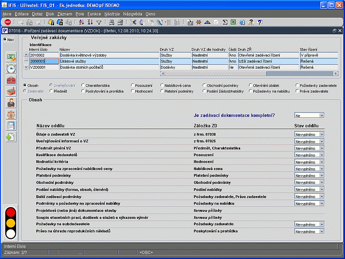This screenshot has height=259, width=345.
Task: Click the scissors cut icon
Action: point(133,22)
